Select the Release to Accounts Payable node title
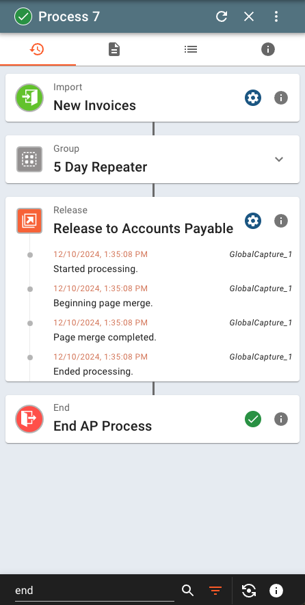This screenshot has height=605, width=305. pos(143,228)
